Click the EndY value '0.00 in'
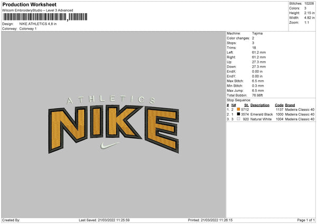 (x=257, y=77)
